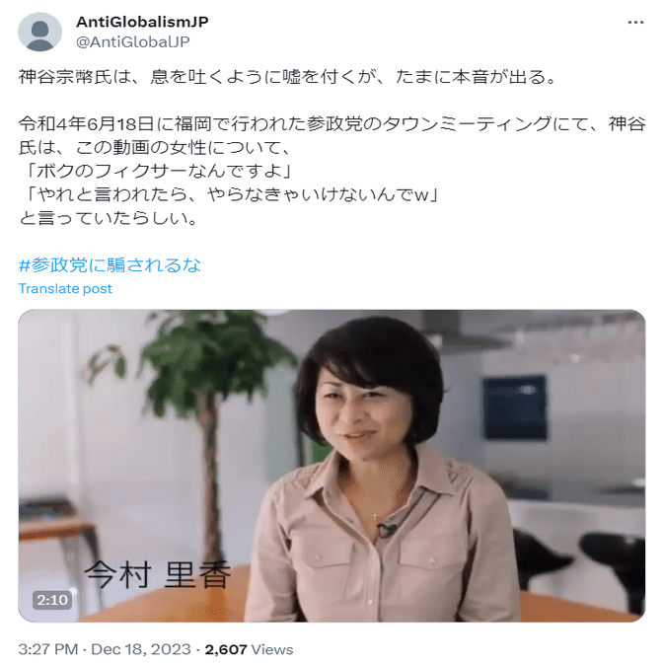Click the @AntiGlobalJP handle
Screen dimensions: 664x664
132,41
